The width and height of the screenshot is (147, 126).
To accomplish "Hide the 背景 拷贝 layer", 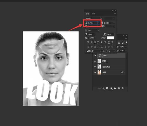I will 95,67.
